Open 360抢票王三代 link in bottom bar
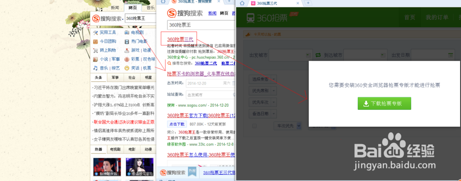The width and height of the screenshot is (461, 181). click(x=219, y=173)
